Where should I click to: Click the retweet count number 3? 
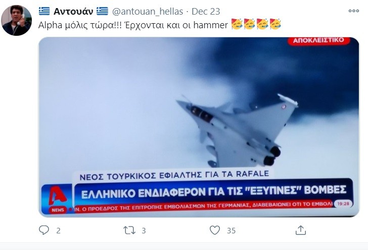point(144,231)
